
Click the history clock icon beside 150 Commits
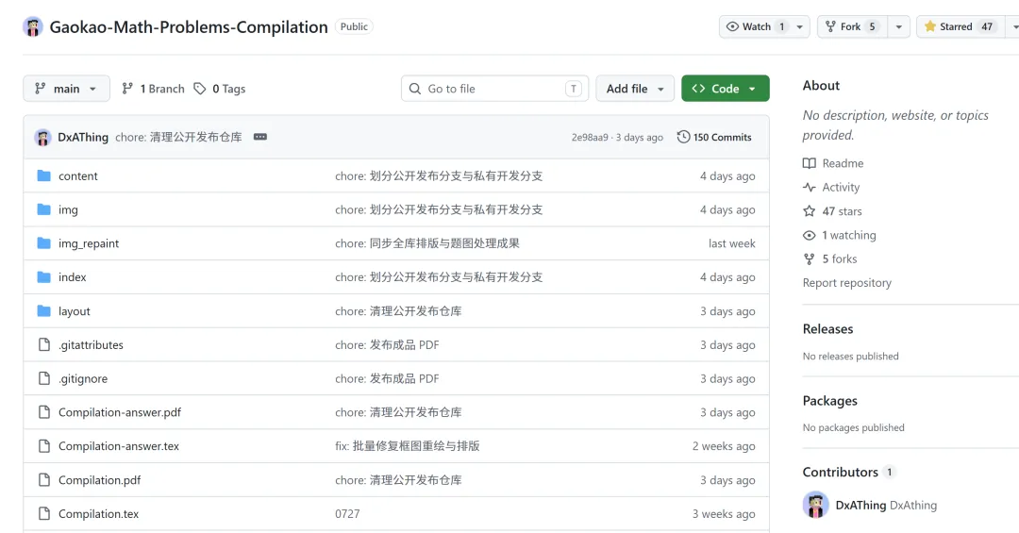(683, 137)
